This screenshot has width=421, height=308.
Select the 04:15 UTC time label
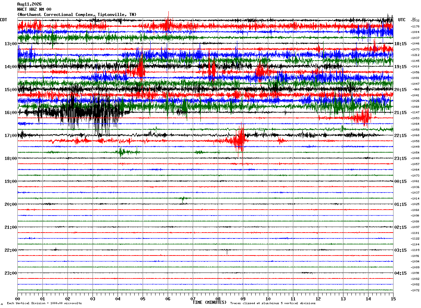tap(400, 273)
